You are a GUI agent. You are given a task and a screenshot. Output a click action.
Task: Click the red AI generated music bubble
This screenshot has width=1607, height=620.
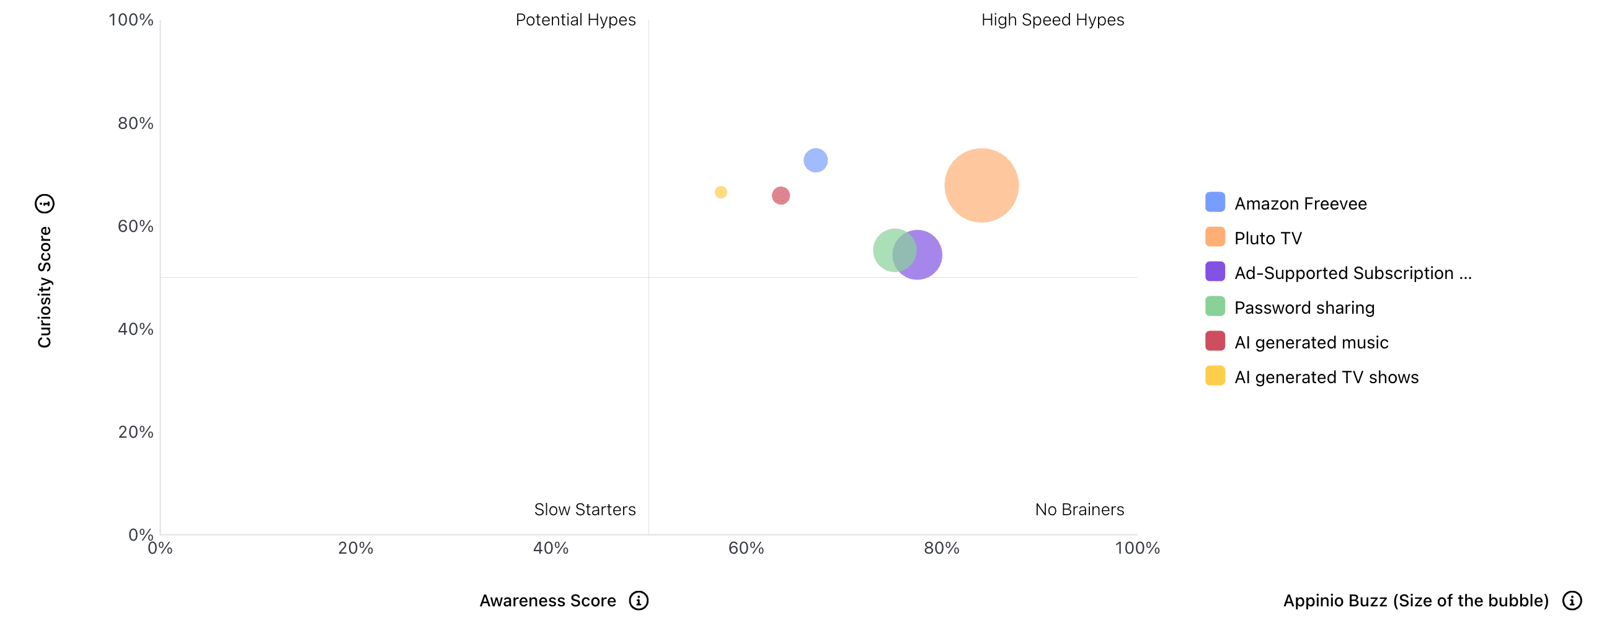781,196
